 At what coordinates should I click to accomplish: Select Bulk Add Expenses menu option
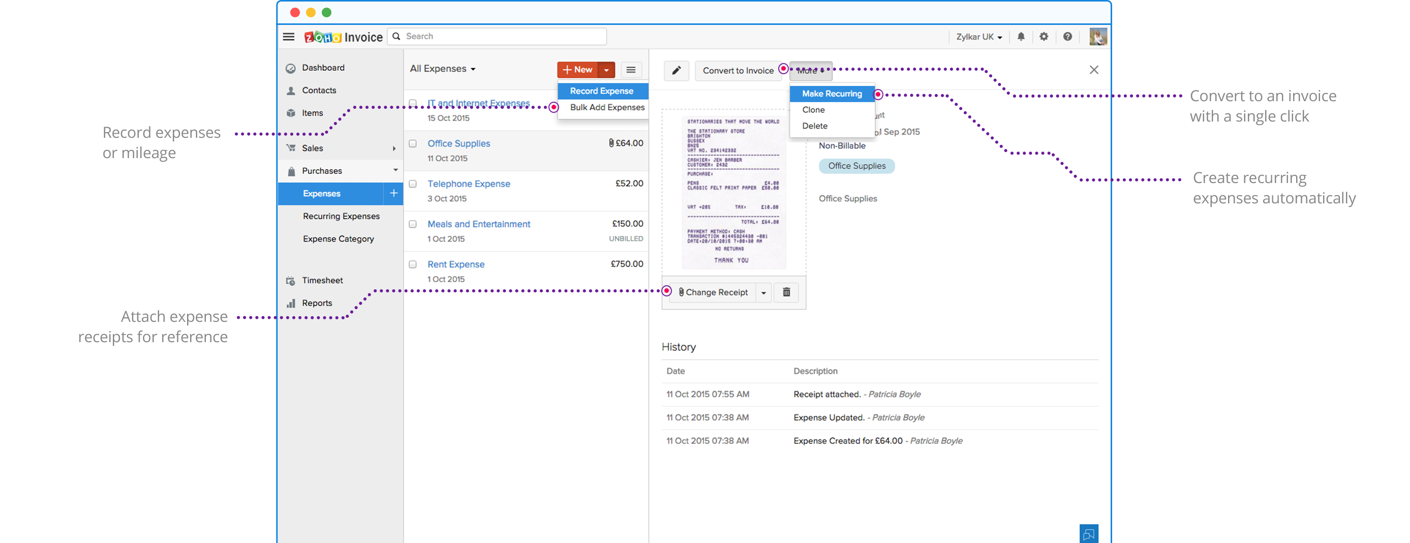point(606,107)
